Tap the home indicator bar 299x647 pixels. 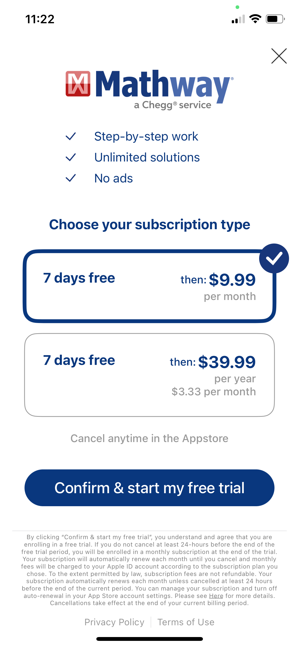[149, 639]
